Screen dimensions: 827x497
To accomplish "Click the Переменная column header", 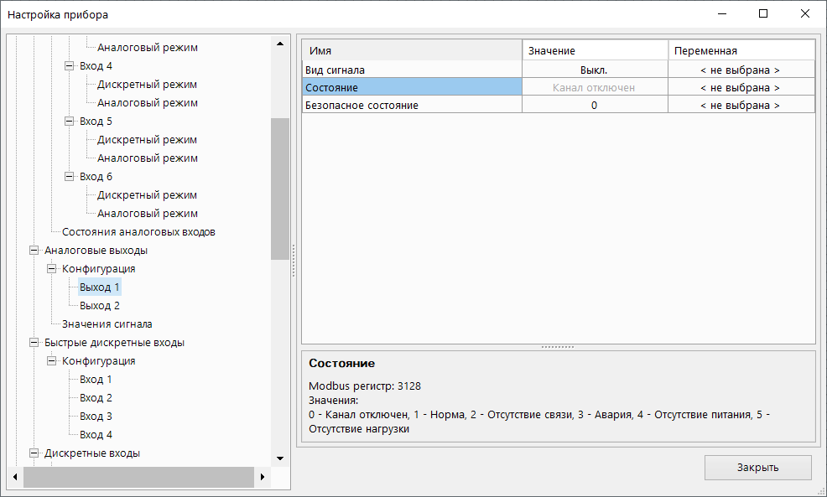I will (740, 51).
